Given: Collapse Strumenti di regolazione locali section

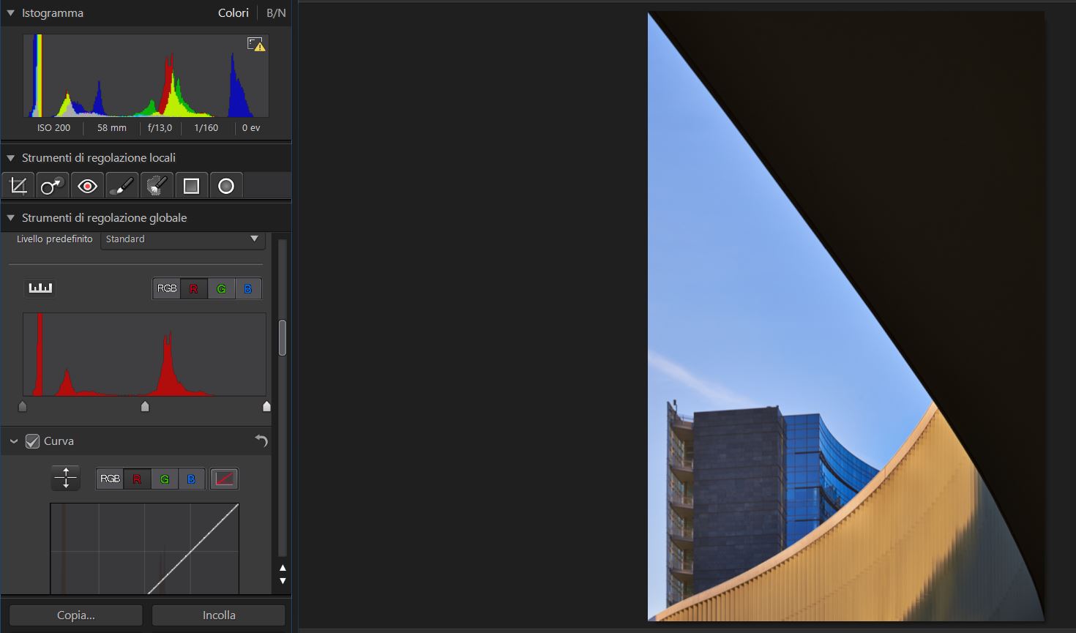Looking at the screenshot, I should pyautogui.click(x=11, y=158).
